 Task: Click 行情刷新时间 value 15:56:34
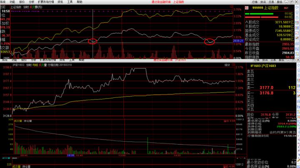[x=290, y=136]
